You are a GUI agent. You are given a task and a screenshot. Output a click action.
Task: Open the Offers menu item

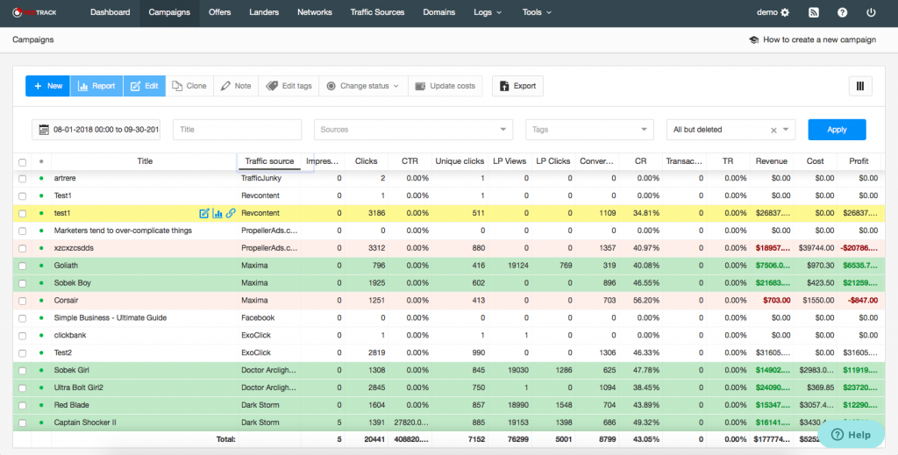[220, 12]
